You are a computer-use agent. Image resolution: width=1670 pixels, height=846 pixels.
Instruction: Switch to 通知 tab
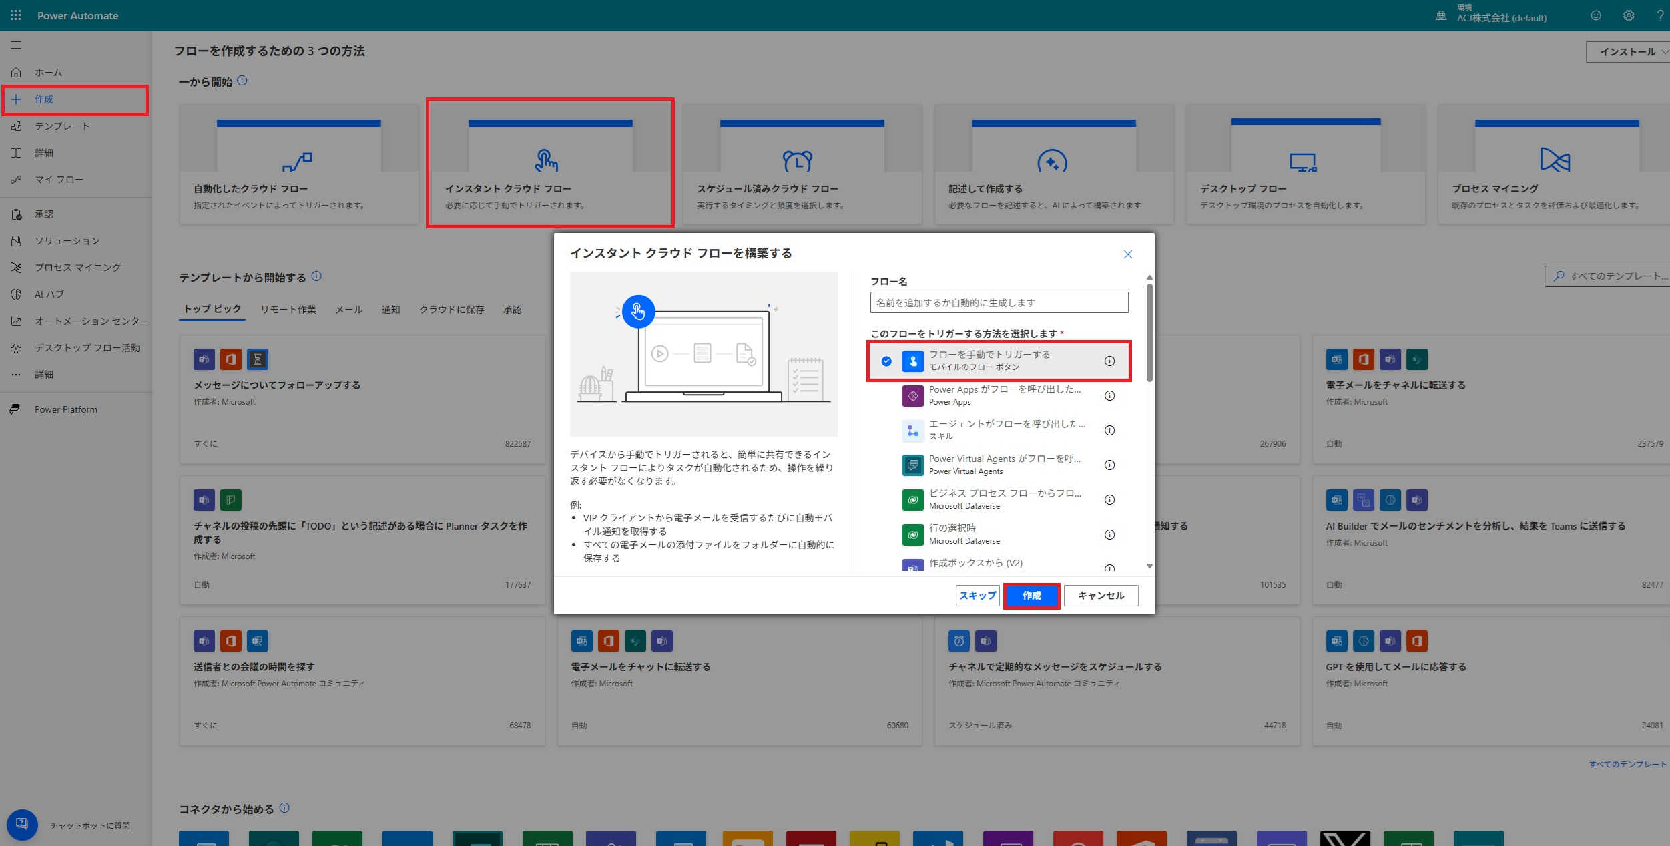pyautogui.click(x=390, y=310)
